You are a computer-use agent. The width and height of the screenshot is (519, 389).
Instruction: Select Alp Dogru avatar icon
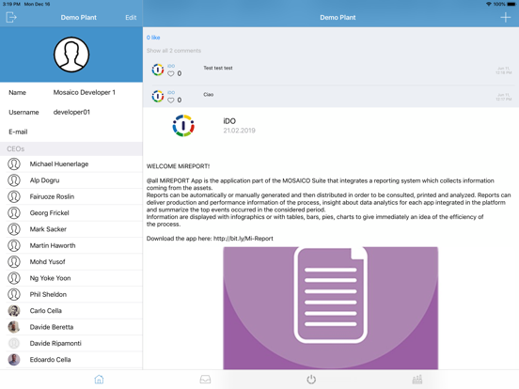(x=14, y=180)
